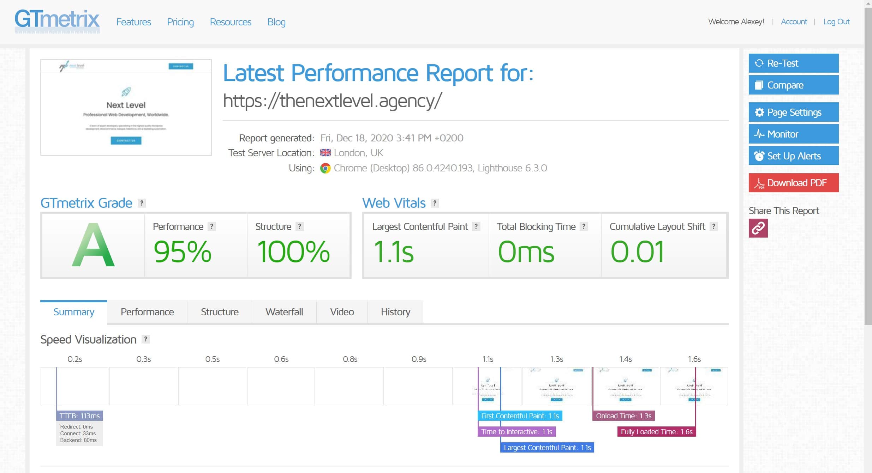
Task: Click the grade A letter
Action: [93, 245]
